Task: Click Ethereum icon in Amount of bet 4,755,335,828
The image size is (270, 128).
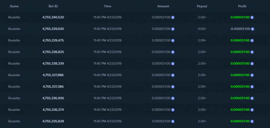Action: 173,121
